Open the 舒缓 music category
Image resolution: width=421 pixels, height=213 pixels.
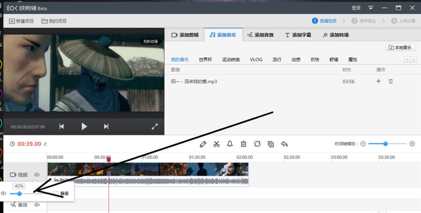334,59
